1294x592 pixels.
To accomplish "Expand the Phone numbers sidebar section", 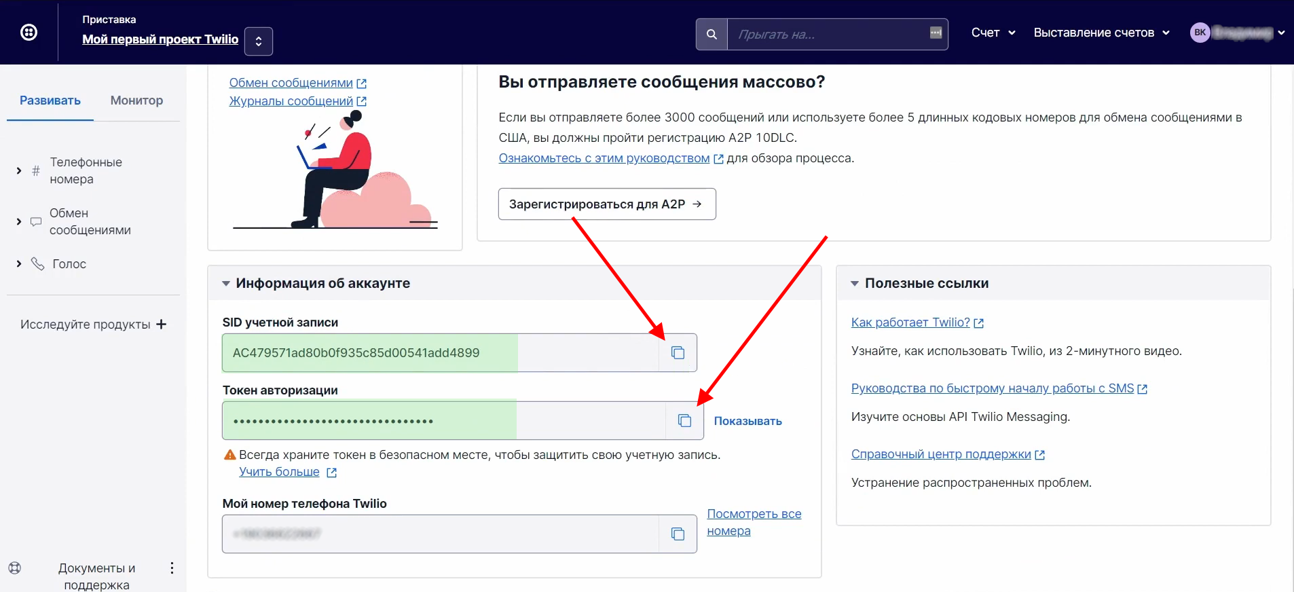I will (19, 170).
